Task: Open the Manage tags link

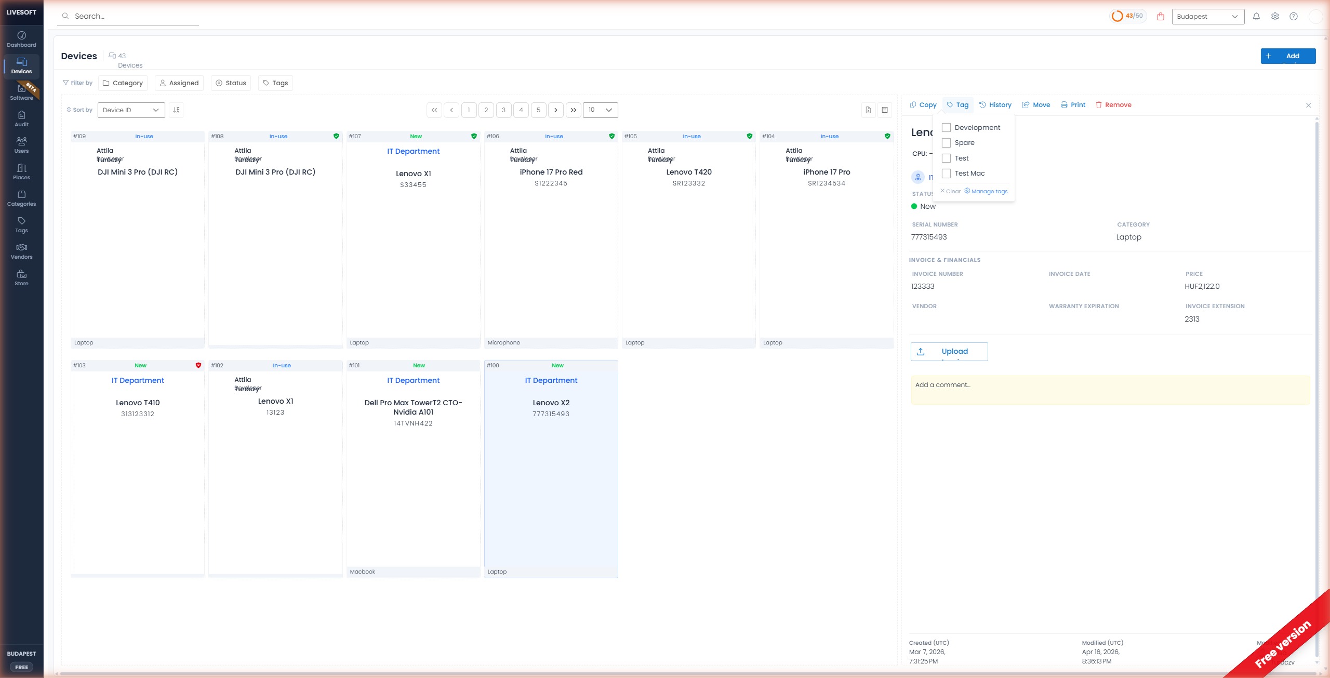Action: (986, 191)
